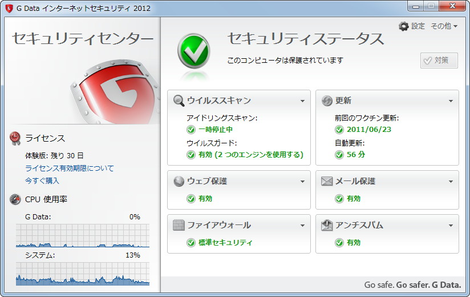This screenshot has width=470, height=297.
Task: Click the G Data shield icon in title bar
Action: pyautogui.click(x=9, y=9)
